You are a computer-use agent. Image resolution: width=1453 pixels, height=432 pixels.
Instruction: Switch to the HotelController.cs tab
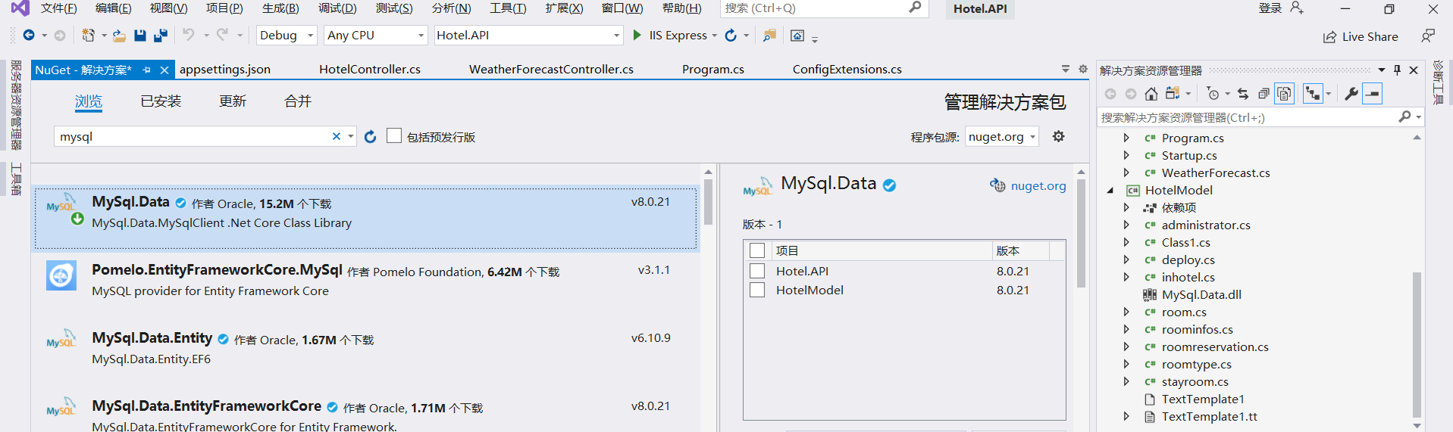pyautogui.click(x=370, y=69)
